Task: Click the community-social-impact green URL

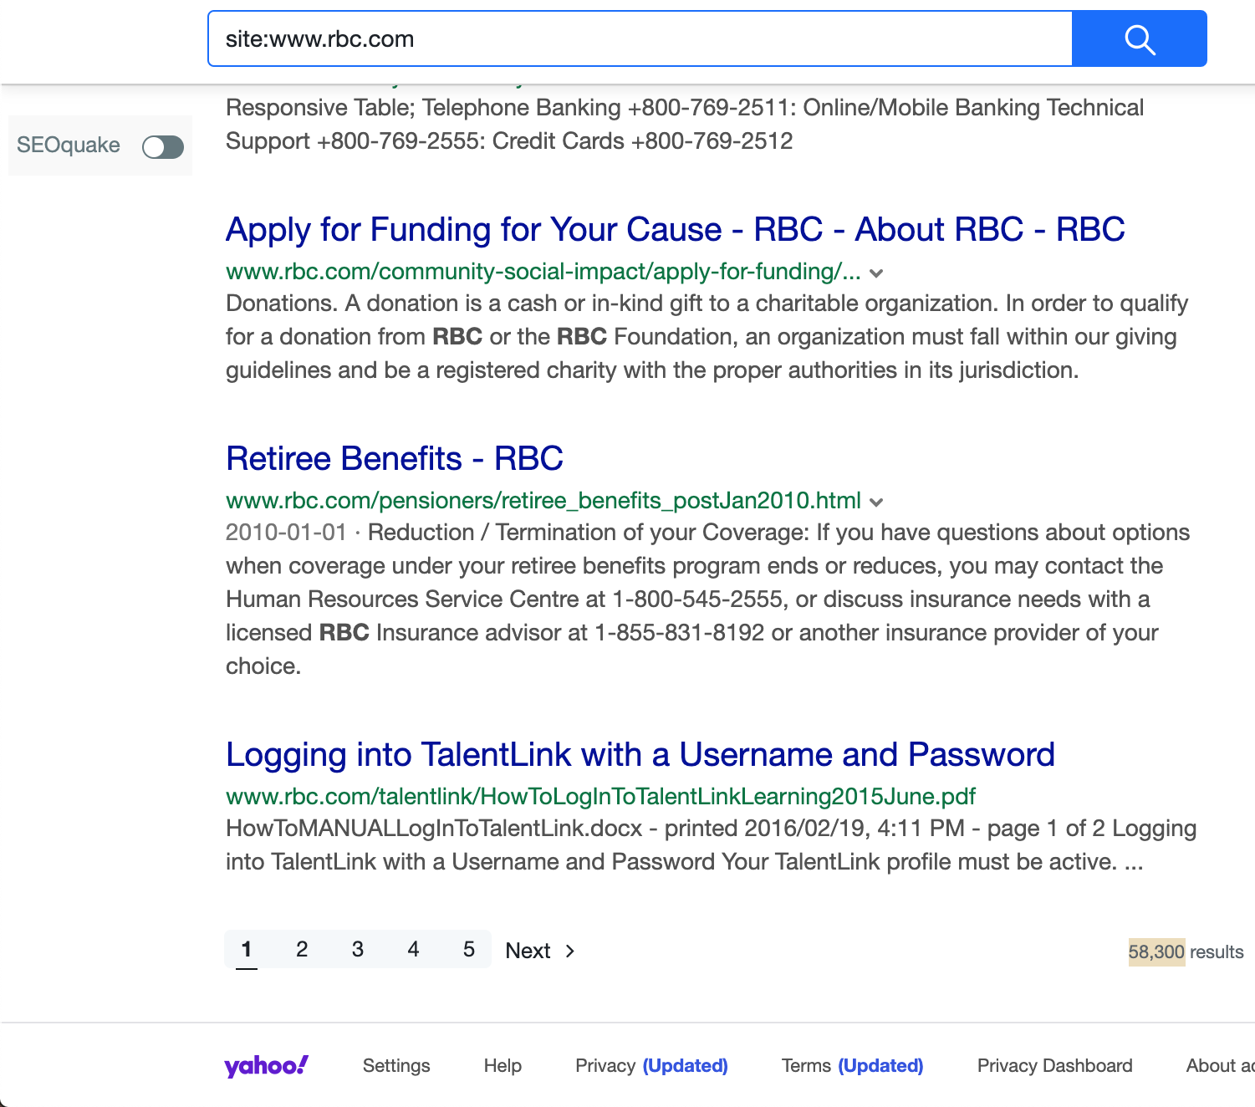Action: (x=543, y=272)
